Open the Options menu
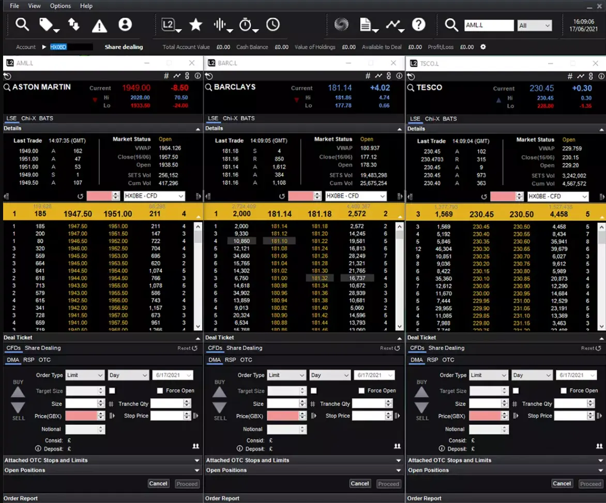The width and height of the screenshot is (606, 503). [x=60, y=6]
